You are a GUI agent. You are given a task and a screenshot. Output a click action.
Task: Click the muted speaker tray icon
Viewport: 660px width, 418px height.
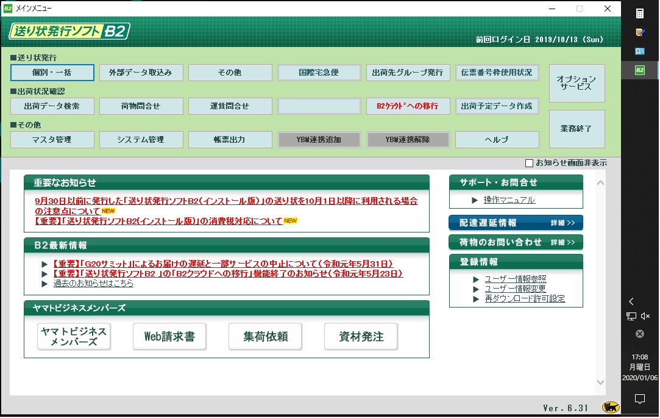click(x=645, y=316)
